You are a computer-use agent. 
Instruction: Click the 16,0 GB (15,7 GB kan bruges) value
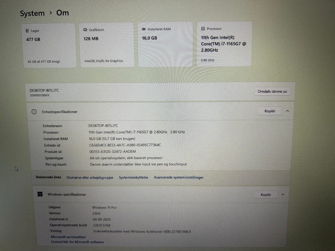(112, 138)
